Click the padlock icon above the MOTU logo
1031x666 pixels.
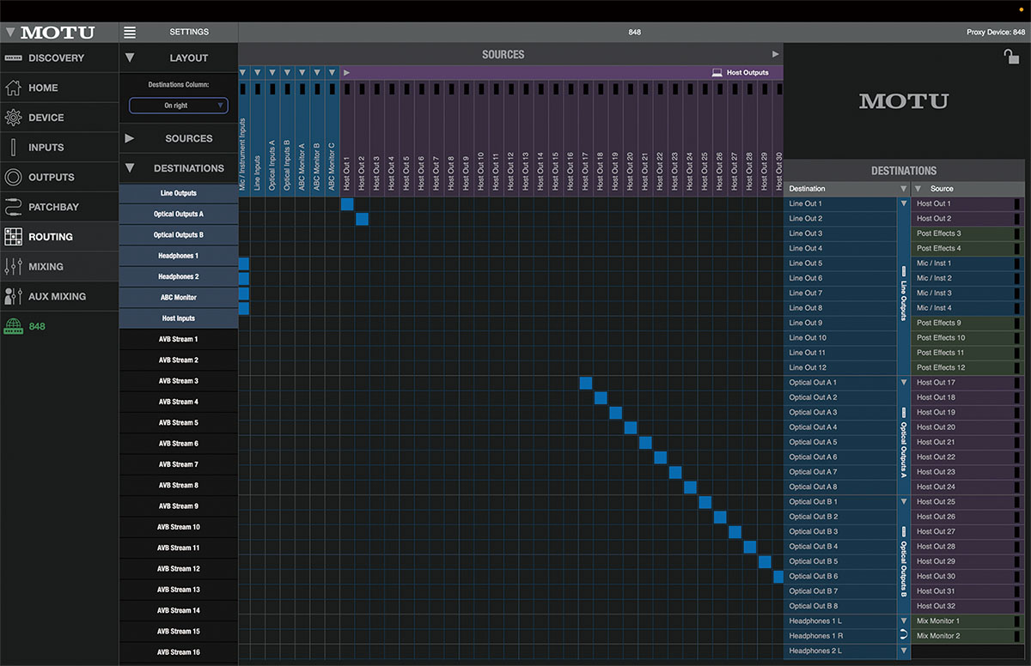coord(1011,57)
